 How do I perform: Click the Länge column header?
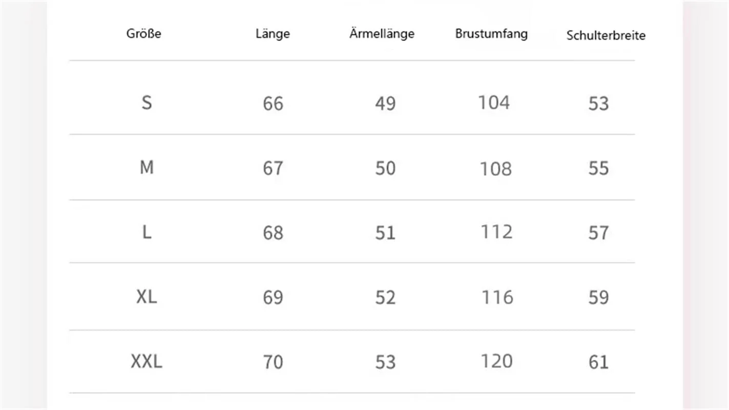click(273, 34)
